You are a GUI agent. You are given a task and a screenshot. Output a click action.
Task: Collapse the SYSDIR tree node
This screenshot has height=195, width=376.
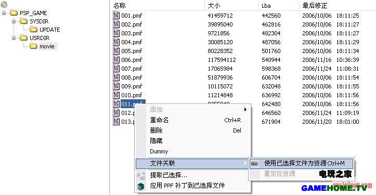(14, 21)
